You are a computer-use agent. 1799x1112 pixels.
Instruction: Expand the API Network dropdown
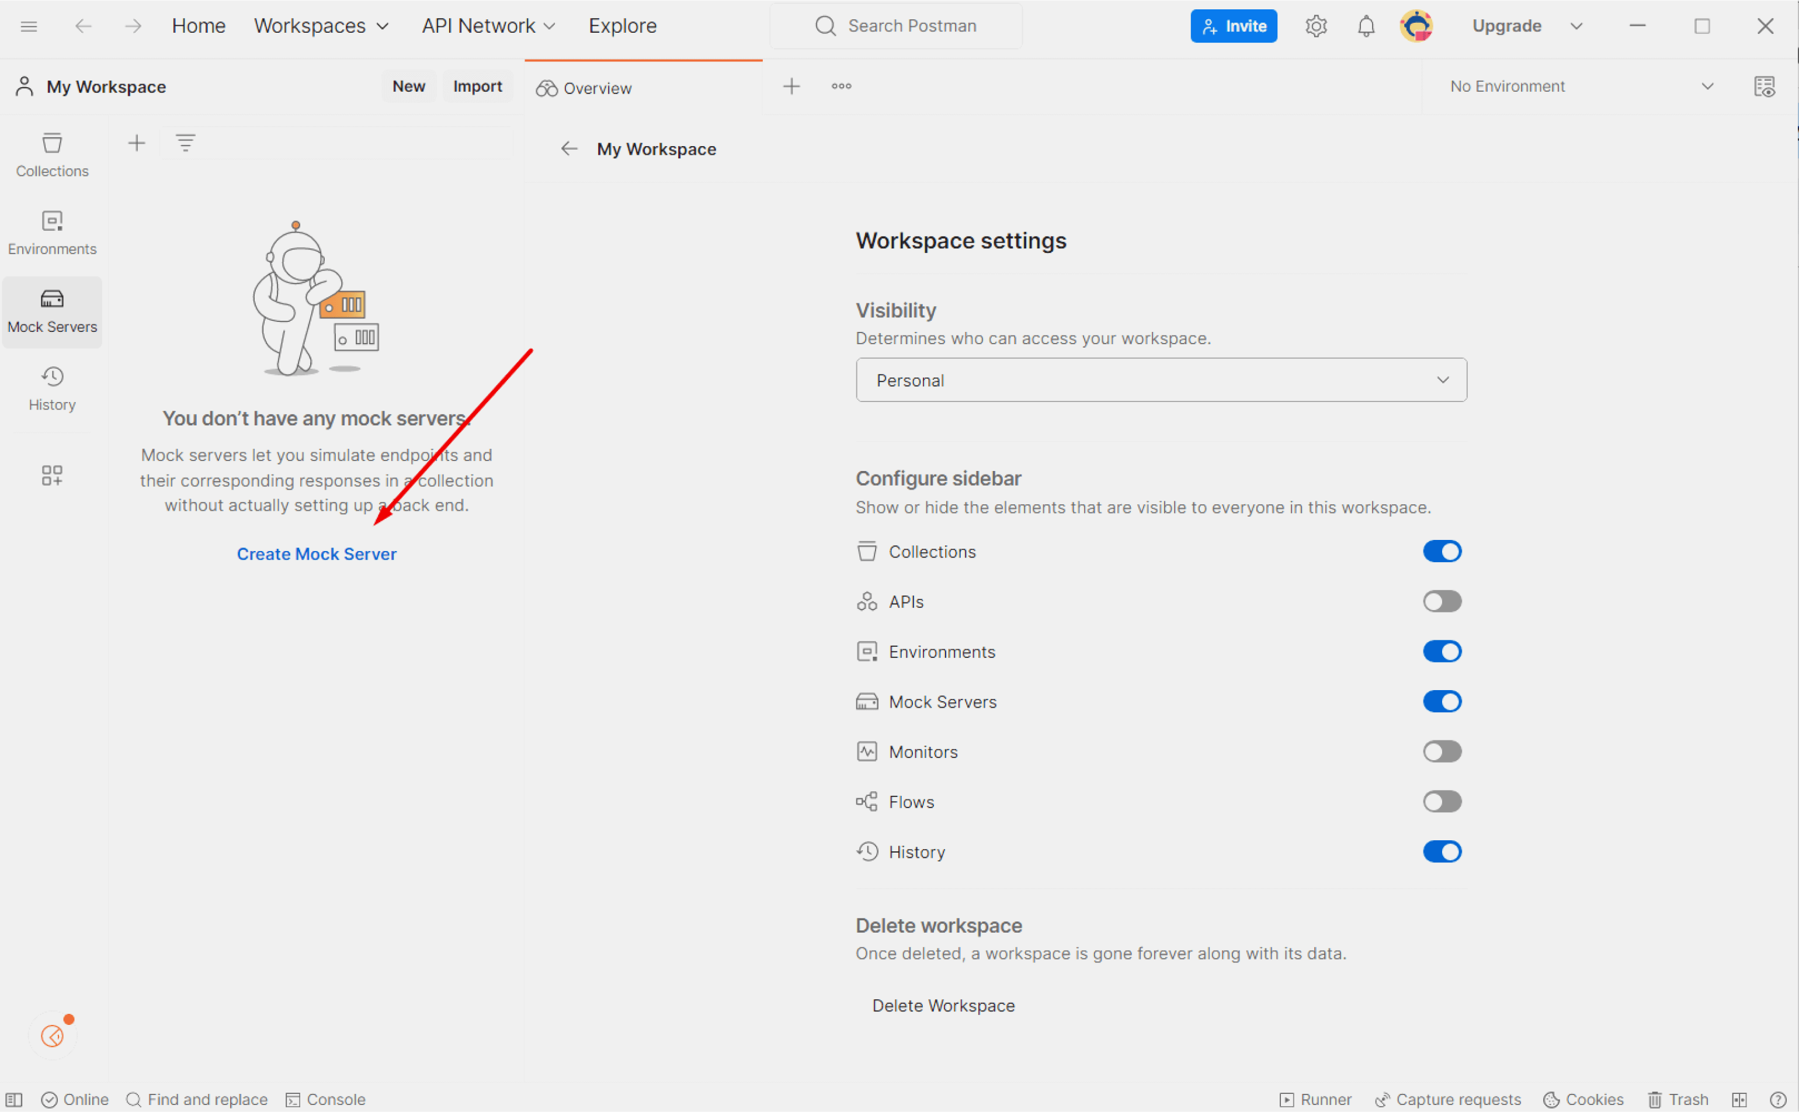click(x=488, y=26)
